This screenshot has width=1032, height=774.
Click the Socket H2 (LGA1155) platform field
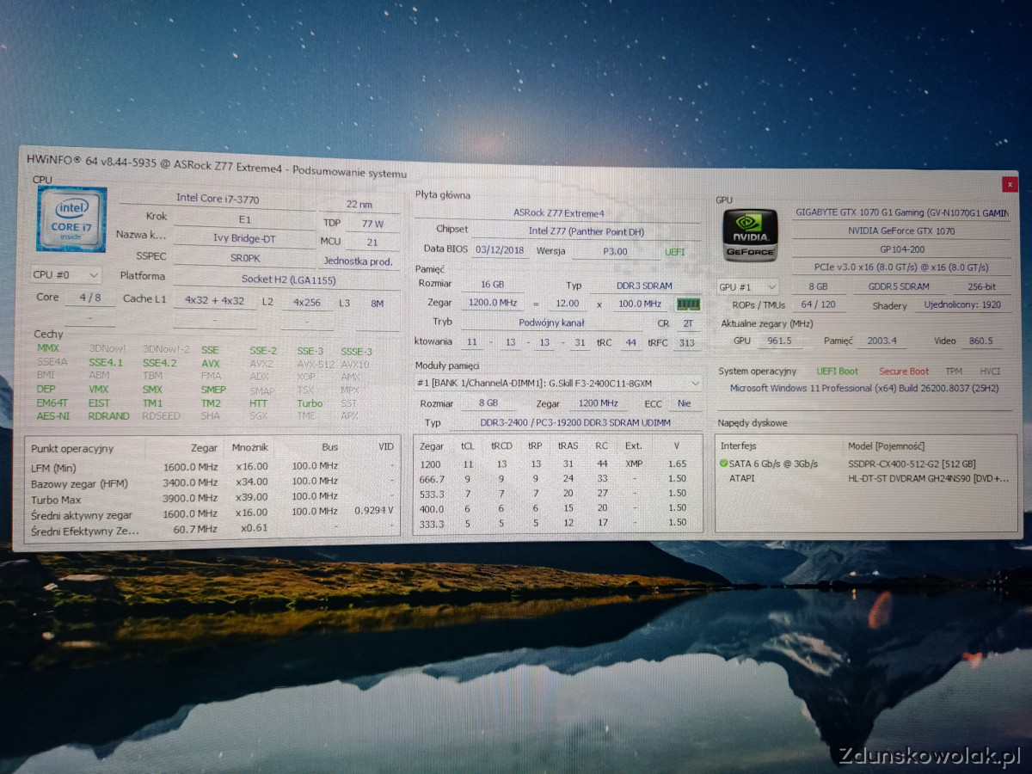(286, 279)
